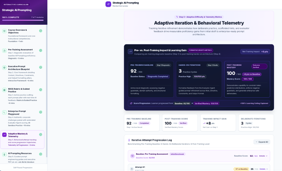Viewport: 282px width, 171px height.
Task: Click book icon in Baseline Pre-Training Assessment row
Action: point(132,156)
